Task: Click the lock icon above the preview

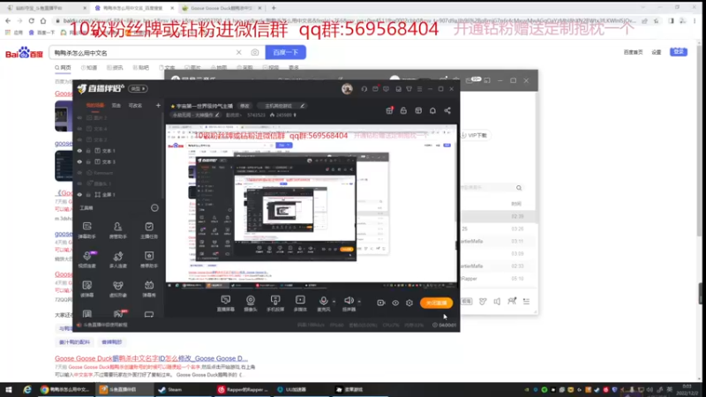Action: tap(403, 111)
